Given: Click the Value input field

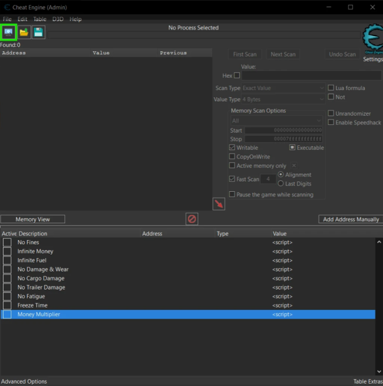Looking at the screenshot, I should click(311, 76).
